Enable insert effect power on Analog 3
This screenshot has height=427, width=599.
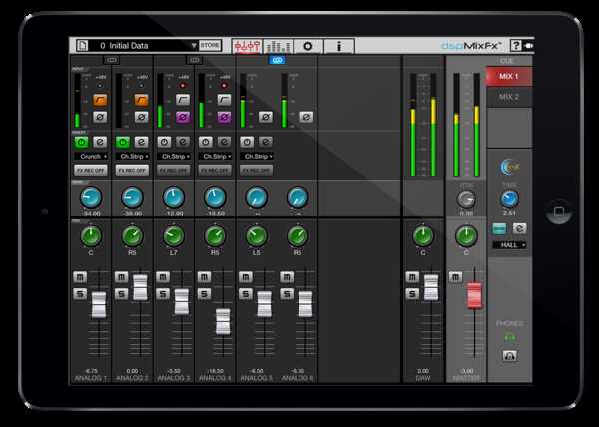point(164,142)
